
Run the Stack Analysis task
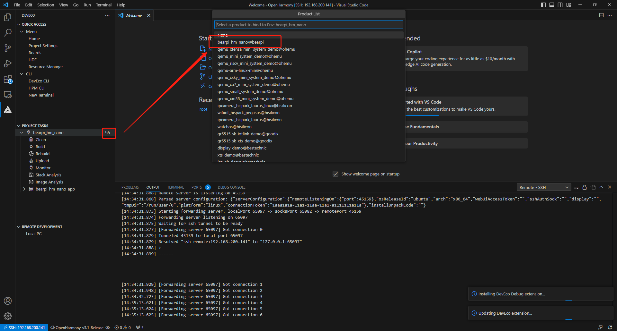click(x=48, y=175)
